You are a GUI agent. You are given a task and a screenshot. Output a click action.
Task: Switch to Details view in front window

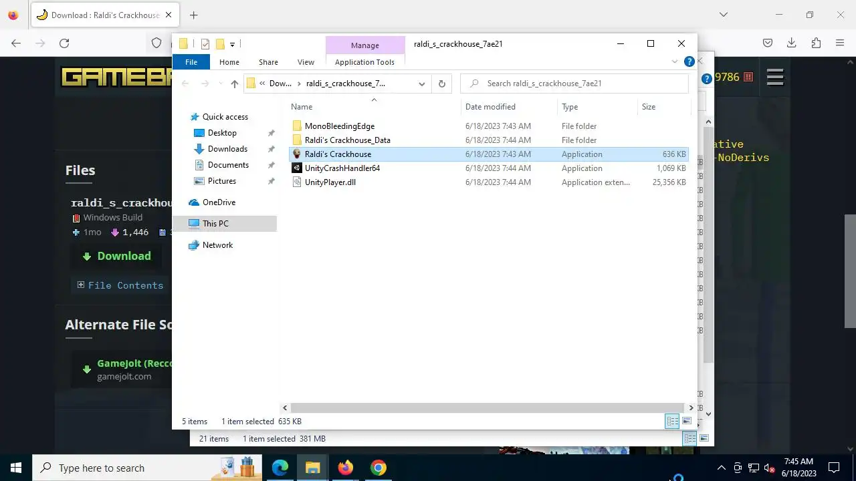pos(672,421)
